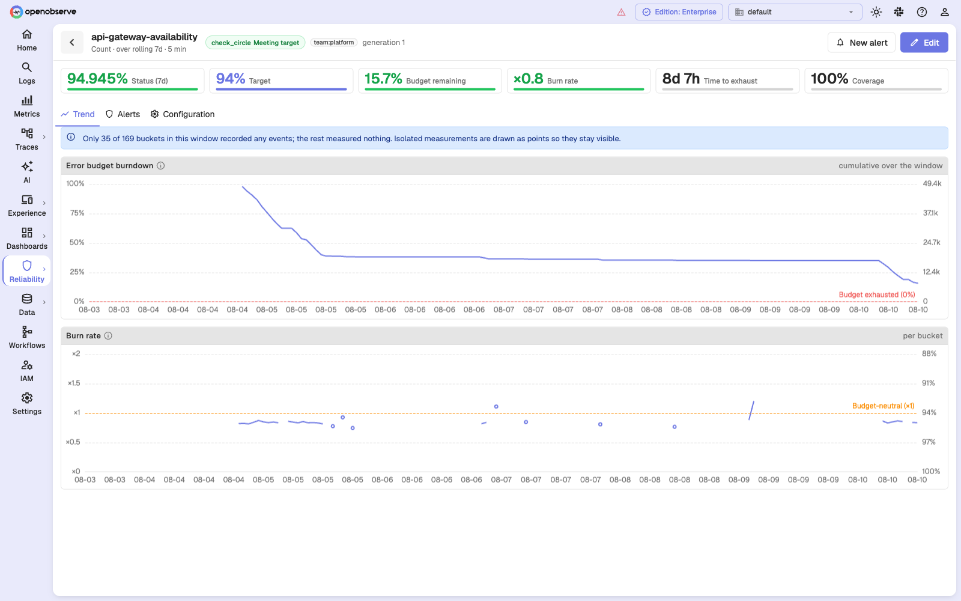Click the Budget exhausted (0%) label
Screen dimensions: 961x601
pos(877,294)
